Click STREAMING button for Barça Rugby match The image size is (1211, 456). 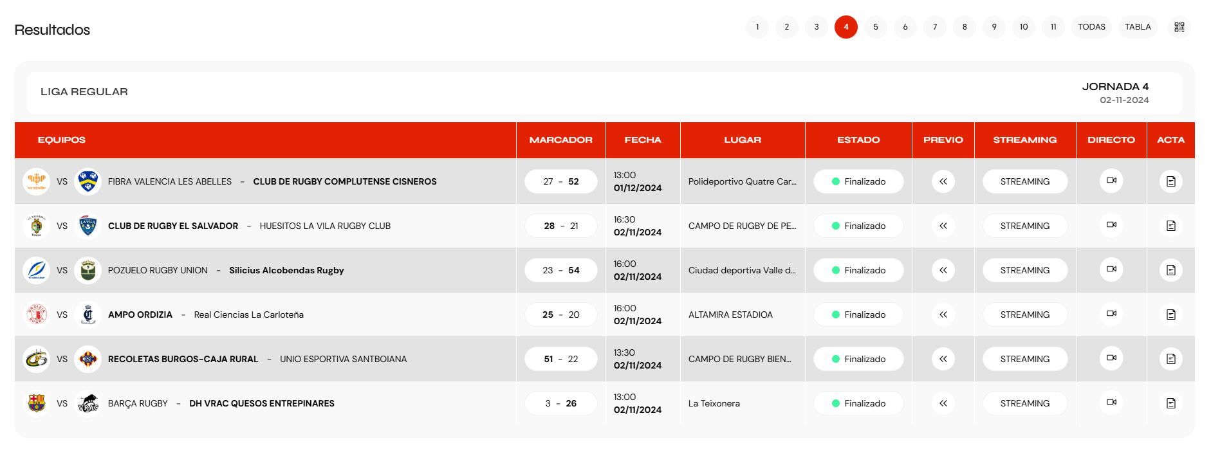click(1025, 403)
